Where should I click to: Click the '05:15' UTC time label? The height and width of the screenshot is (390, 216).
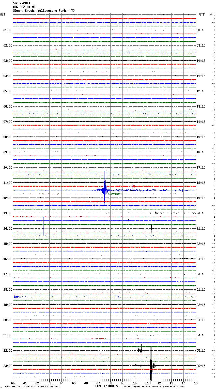pyautogui.click(x=201, y=351)
